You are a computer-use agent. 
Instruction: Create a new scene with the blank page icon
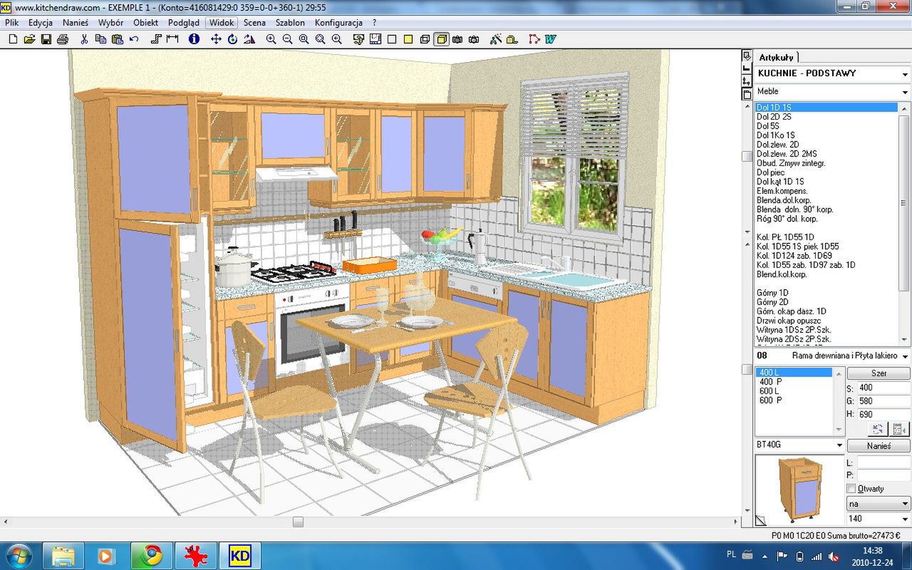tap(13, 39)
